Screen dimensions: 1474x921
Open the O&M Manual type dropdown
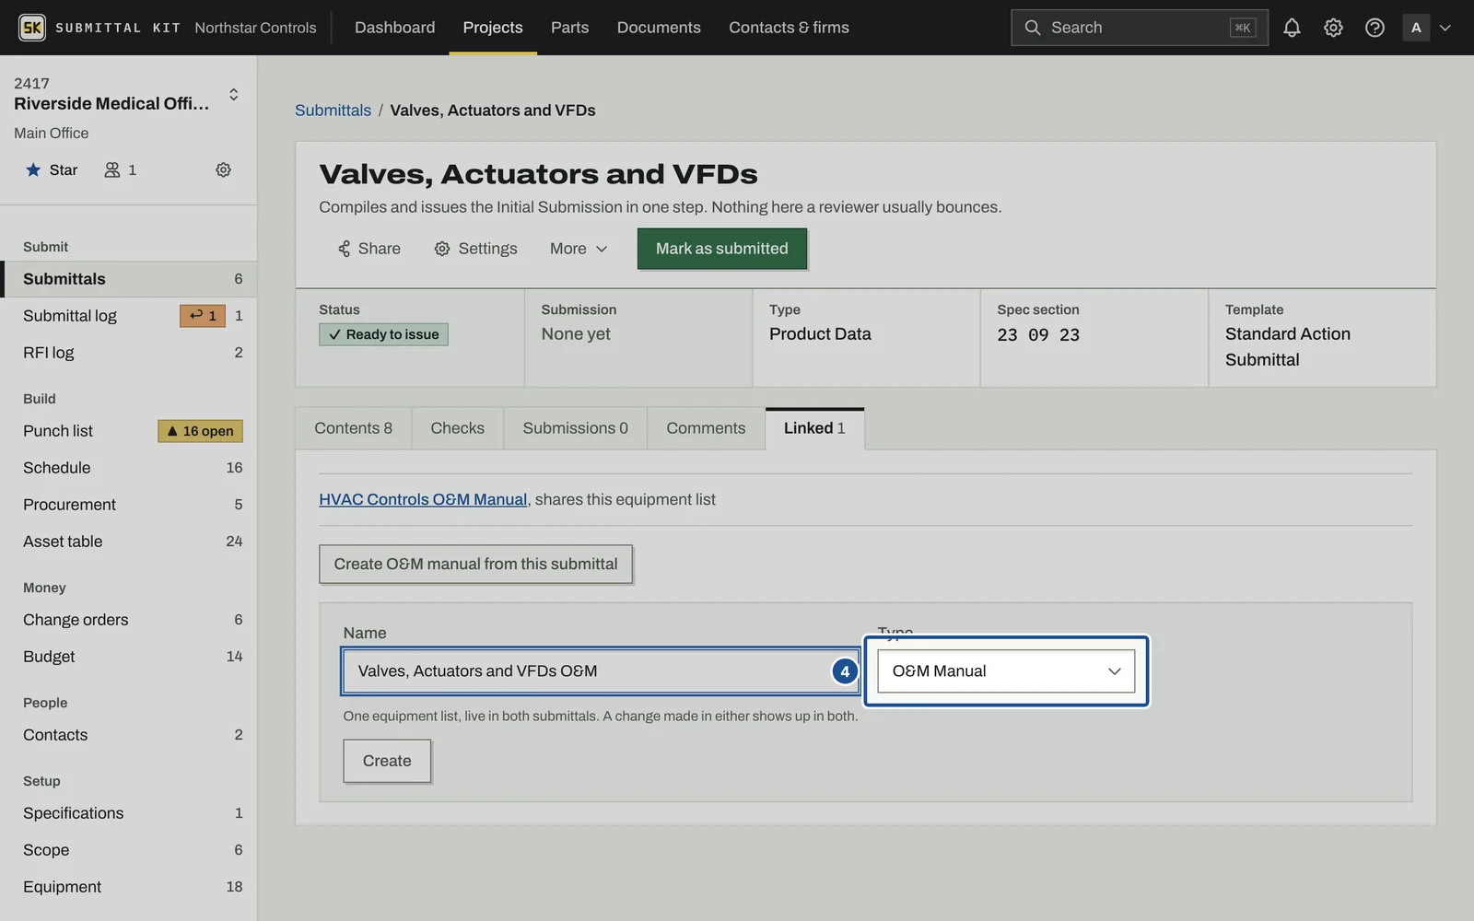1006,671
